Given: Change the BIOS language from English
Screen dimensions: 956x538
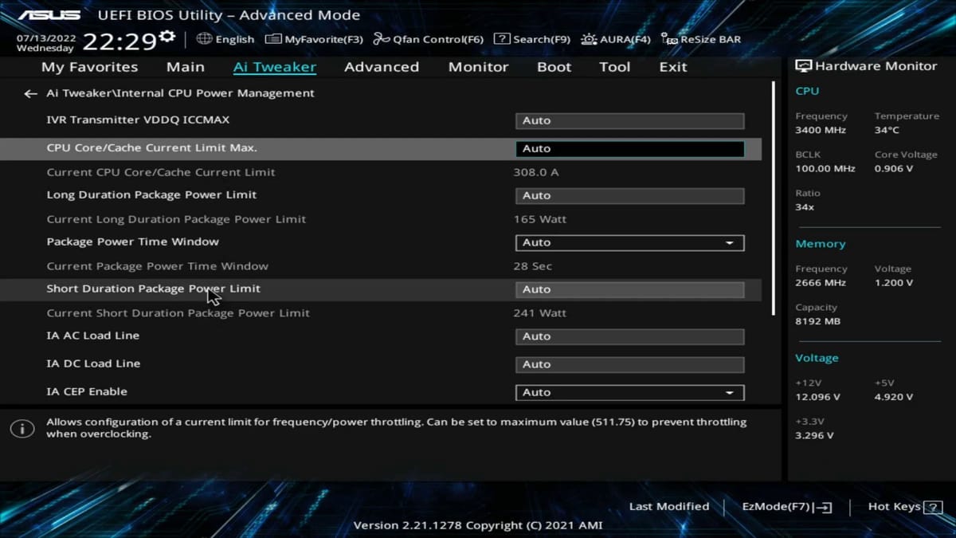Looking at the screenshot, I should pos(225,38).
